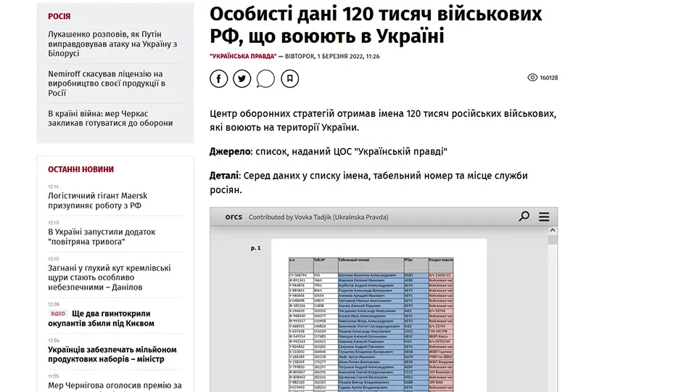Click the article headline about 120 thousand soldiers
The image size is (697, 392).
(376, 25)
